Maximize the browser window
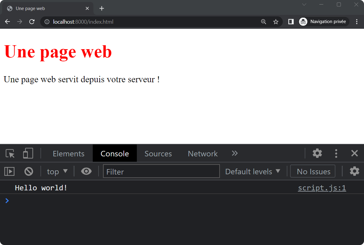 pos(339,5)
